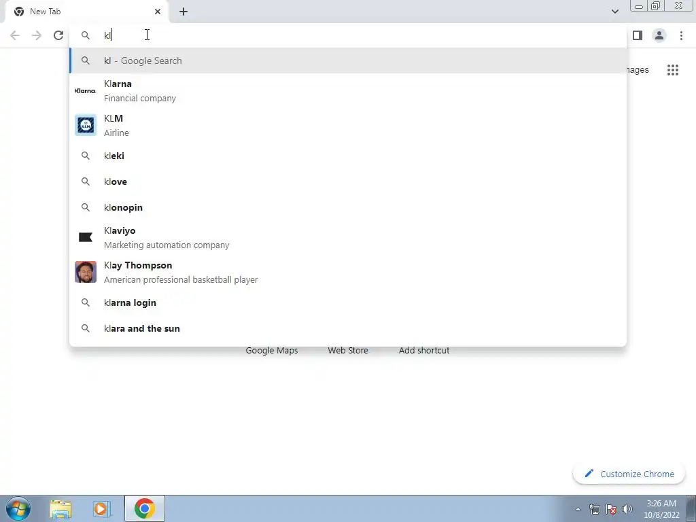Close the New Tab tab
The width and height of the screenshot is (696, 522).
[x=158, y=12]
